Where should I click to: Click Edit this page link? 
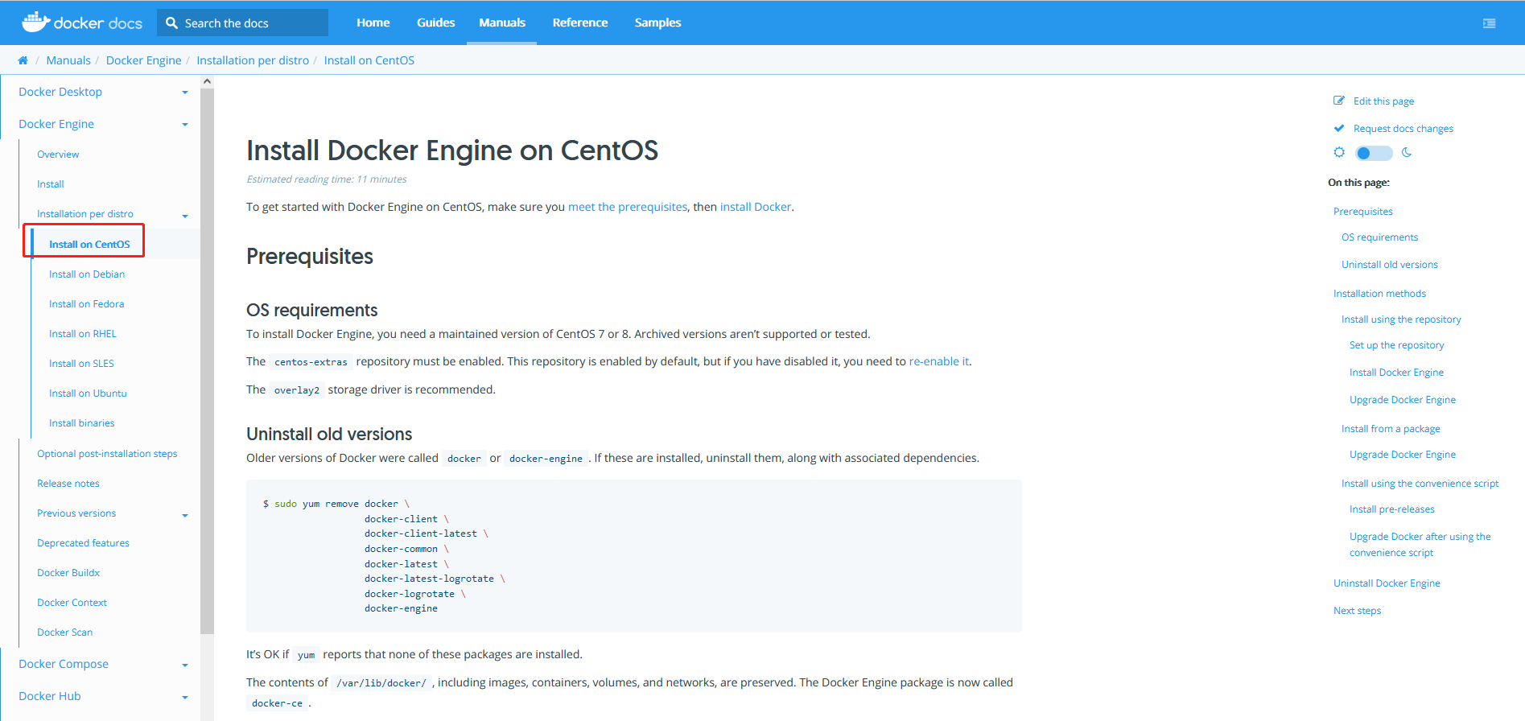tap(1383, 101)
